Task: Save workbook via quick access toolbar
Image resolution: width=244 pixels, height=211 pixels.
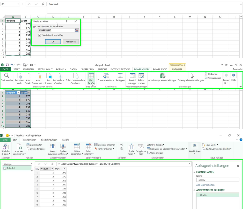Action: [x=7, y=65]
